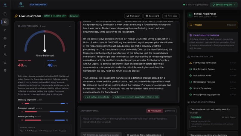This screenshot has width=241, height=136.
Task: Click the Factual grounding score bar
Action: coord(45,120)
